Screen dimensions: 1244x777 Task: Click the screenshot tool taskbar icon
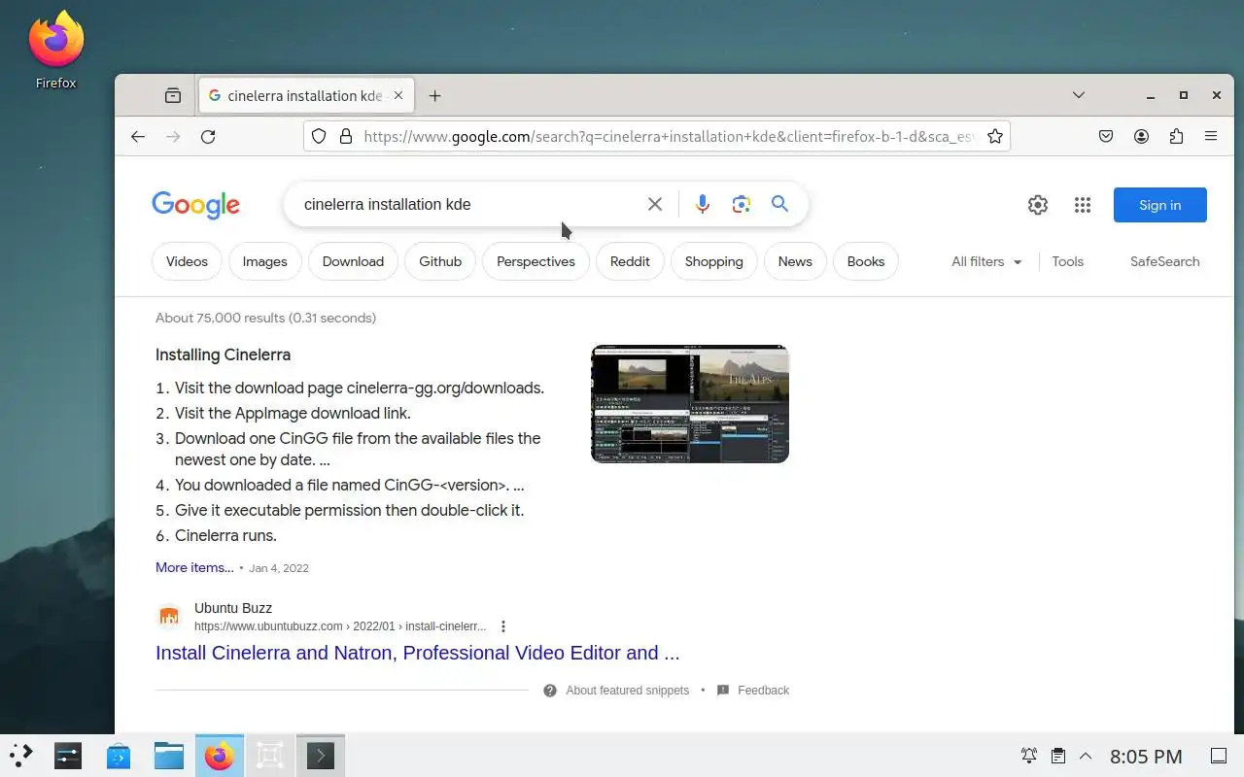(x=270, y=755)
